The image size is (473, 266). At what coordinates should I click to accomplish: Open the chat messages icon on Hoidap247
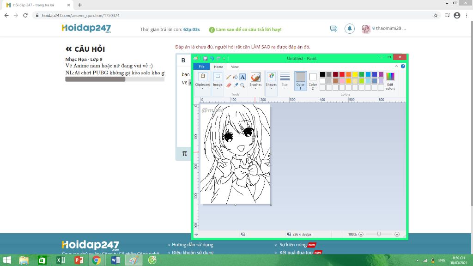(334, 29)
